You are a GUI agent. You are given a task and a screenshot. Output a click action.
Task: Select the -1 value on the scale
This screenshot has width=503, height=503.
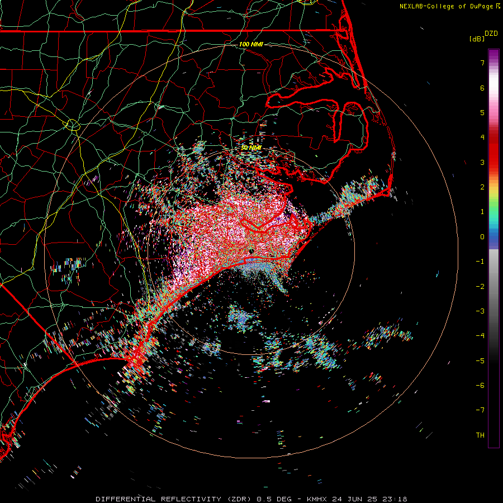click(480, 262)
